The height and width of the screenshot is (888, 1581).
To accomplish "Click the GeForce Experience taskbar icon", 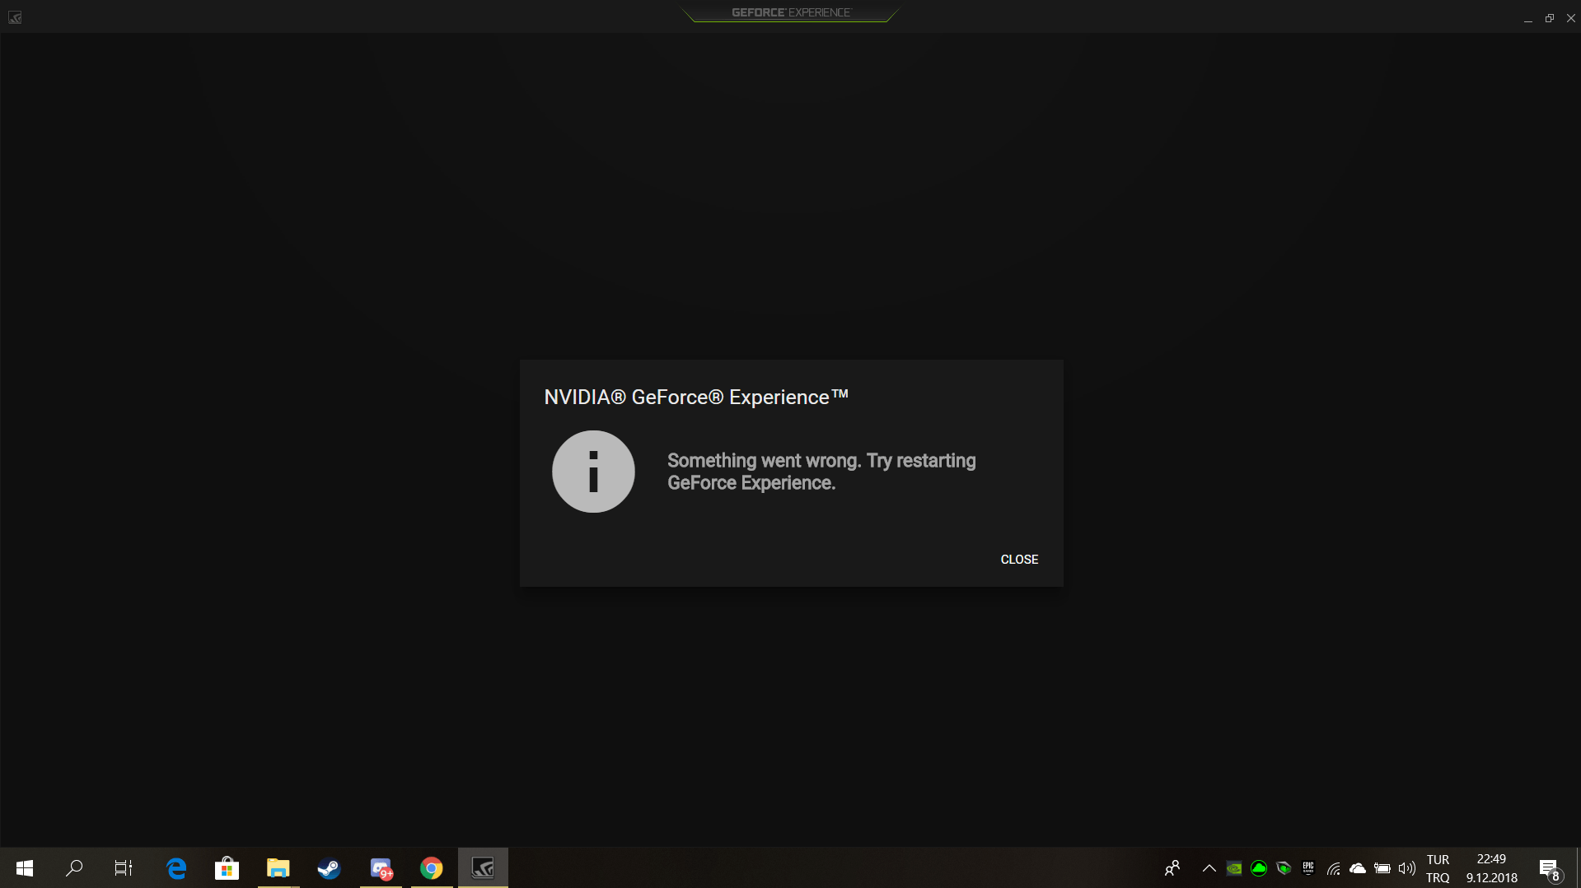I will click(483, 868).
